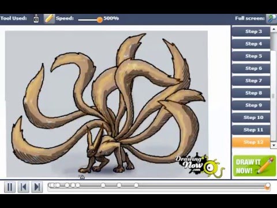This screenshot has height=208, width=277.
Task: Click the nine-tailed fox drawing canvas
Action: (x=106, y=104)
